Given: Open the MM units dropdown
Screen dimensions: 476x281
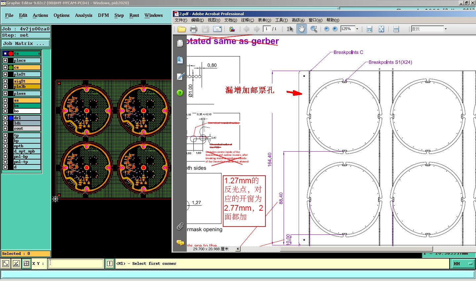Looking at the screenshot, I should pos(462,263).
